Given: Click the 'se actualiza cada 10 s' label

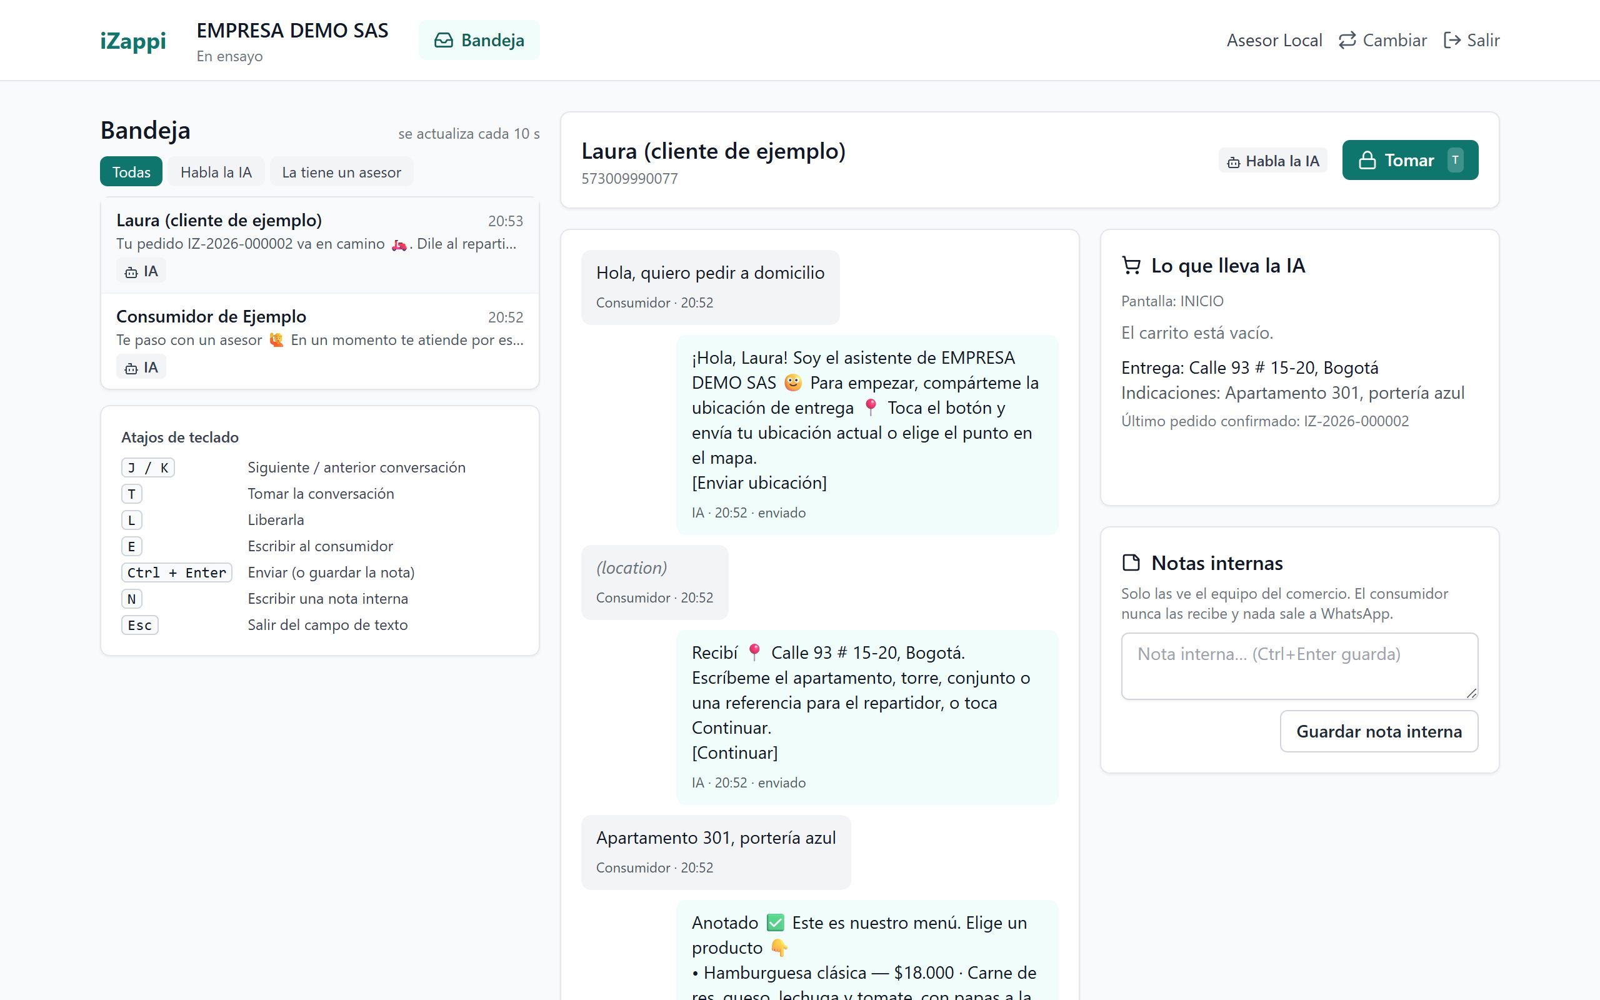Looking at the screenshot, I should [469, 134].
